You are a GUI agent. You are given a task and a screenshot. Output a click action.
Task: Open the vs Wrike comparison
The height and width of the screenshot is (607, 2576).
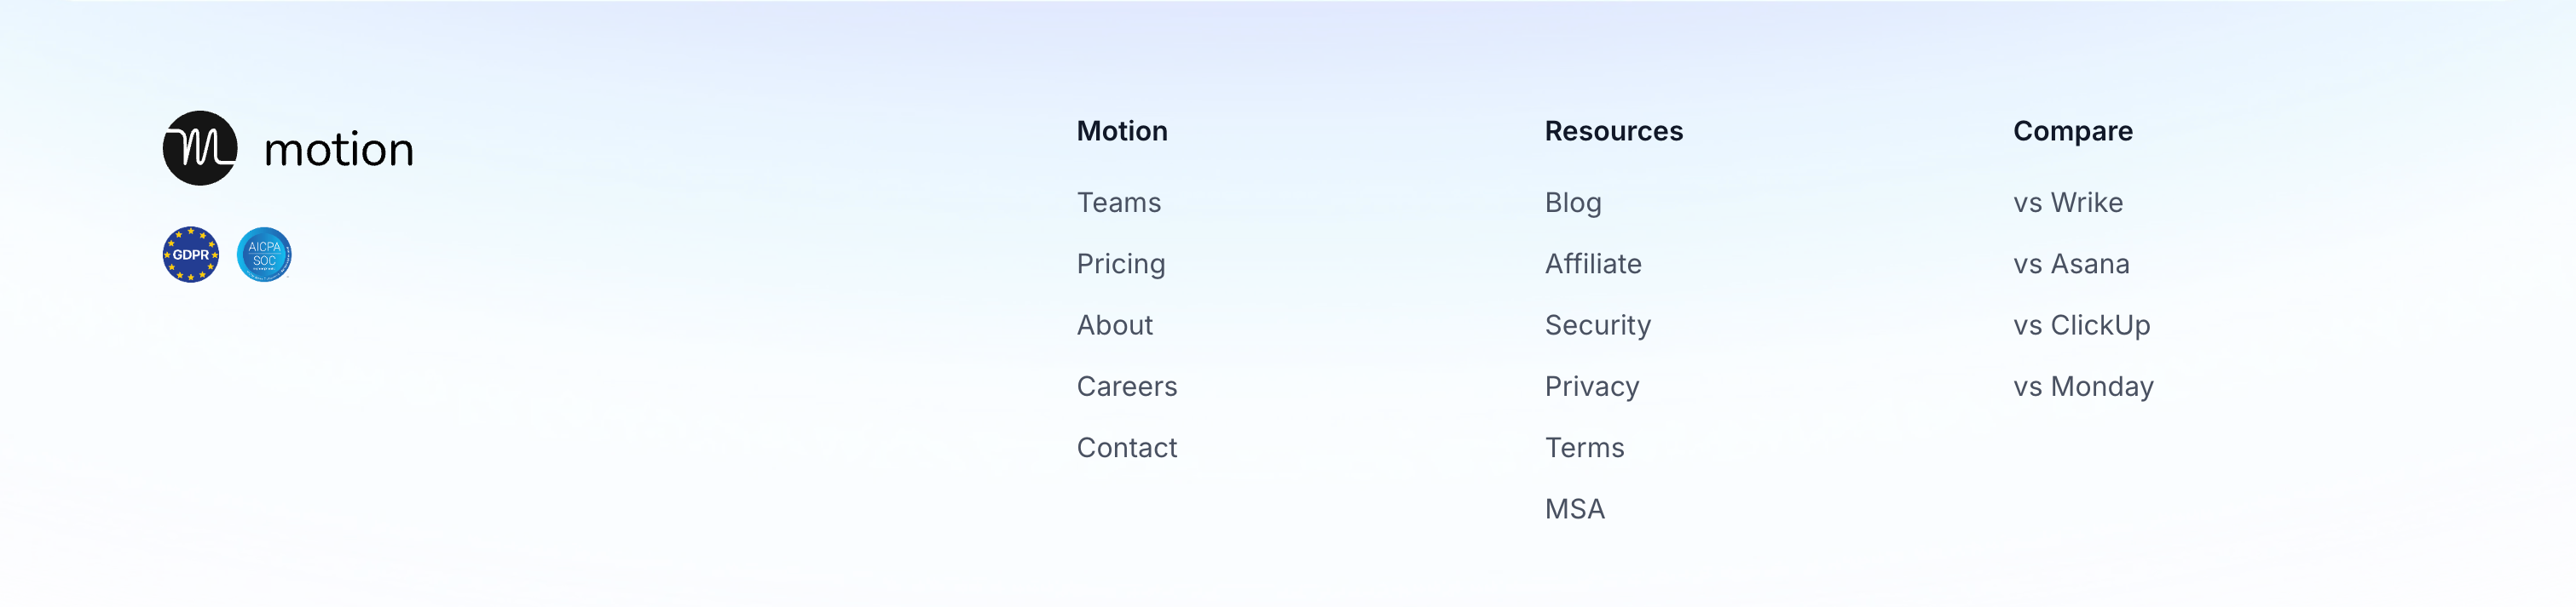2067,203
